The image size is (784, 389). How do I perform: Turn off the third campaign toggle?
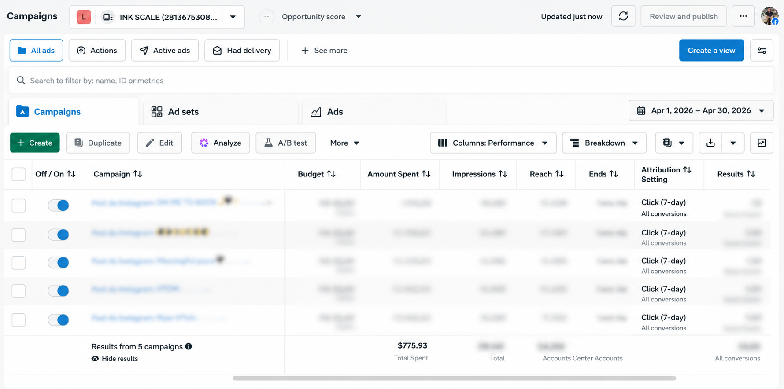59,263
